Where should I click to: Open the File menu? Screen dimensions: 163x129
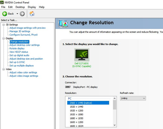pyautogui.click(x=3, y=7)
